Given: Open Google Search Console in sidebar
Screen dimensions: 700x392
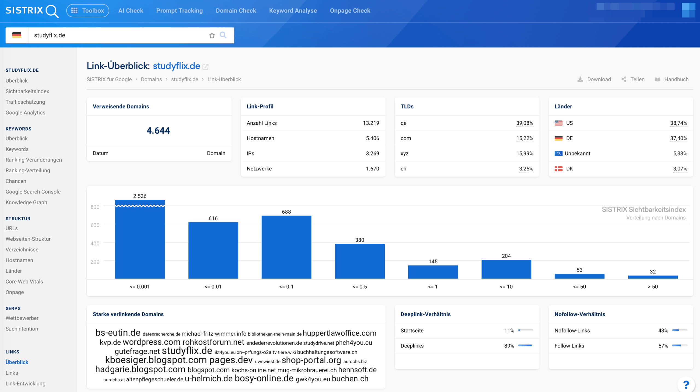Looking at the screenshot, I should (x=33, y=192).
